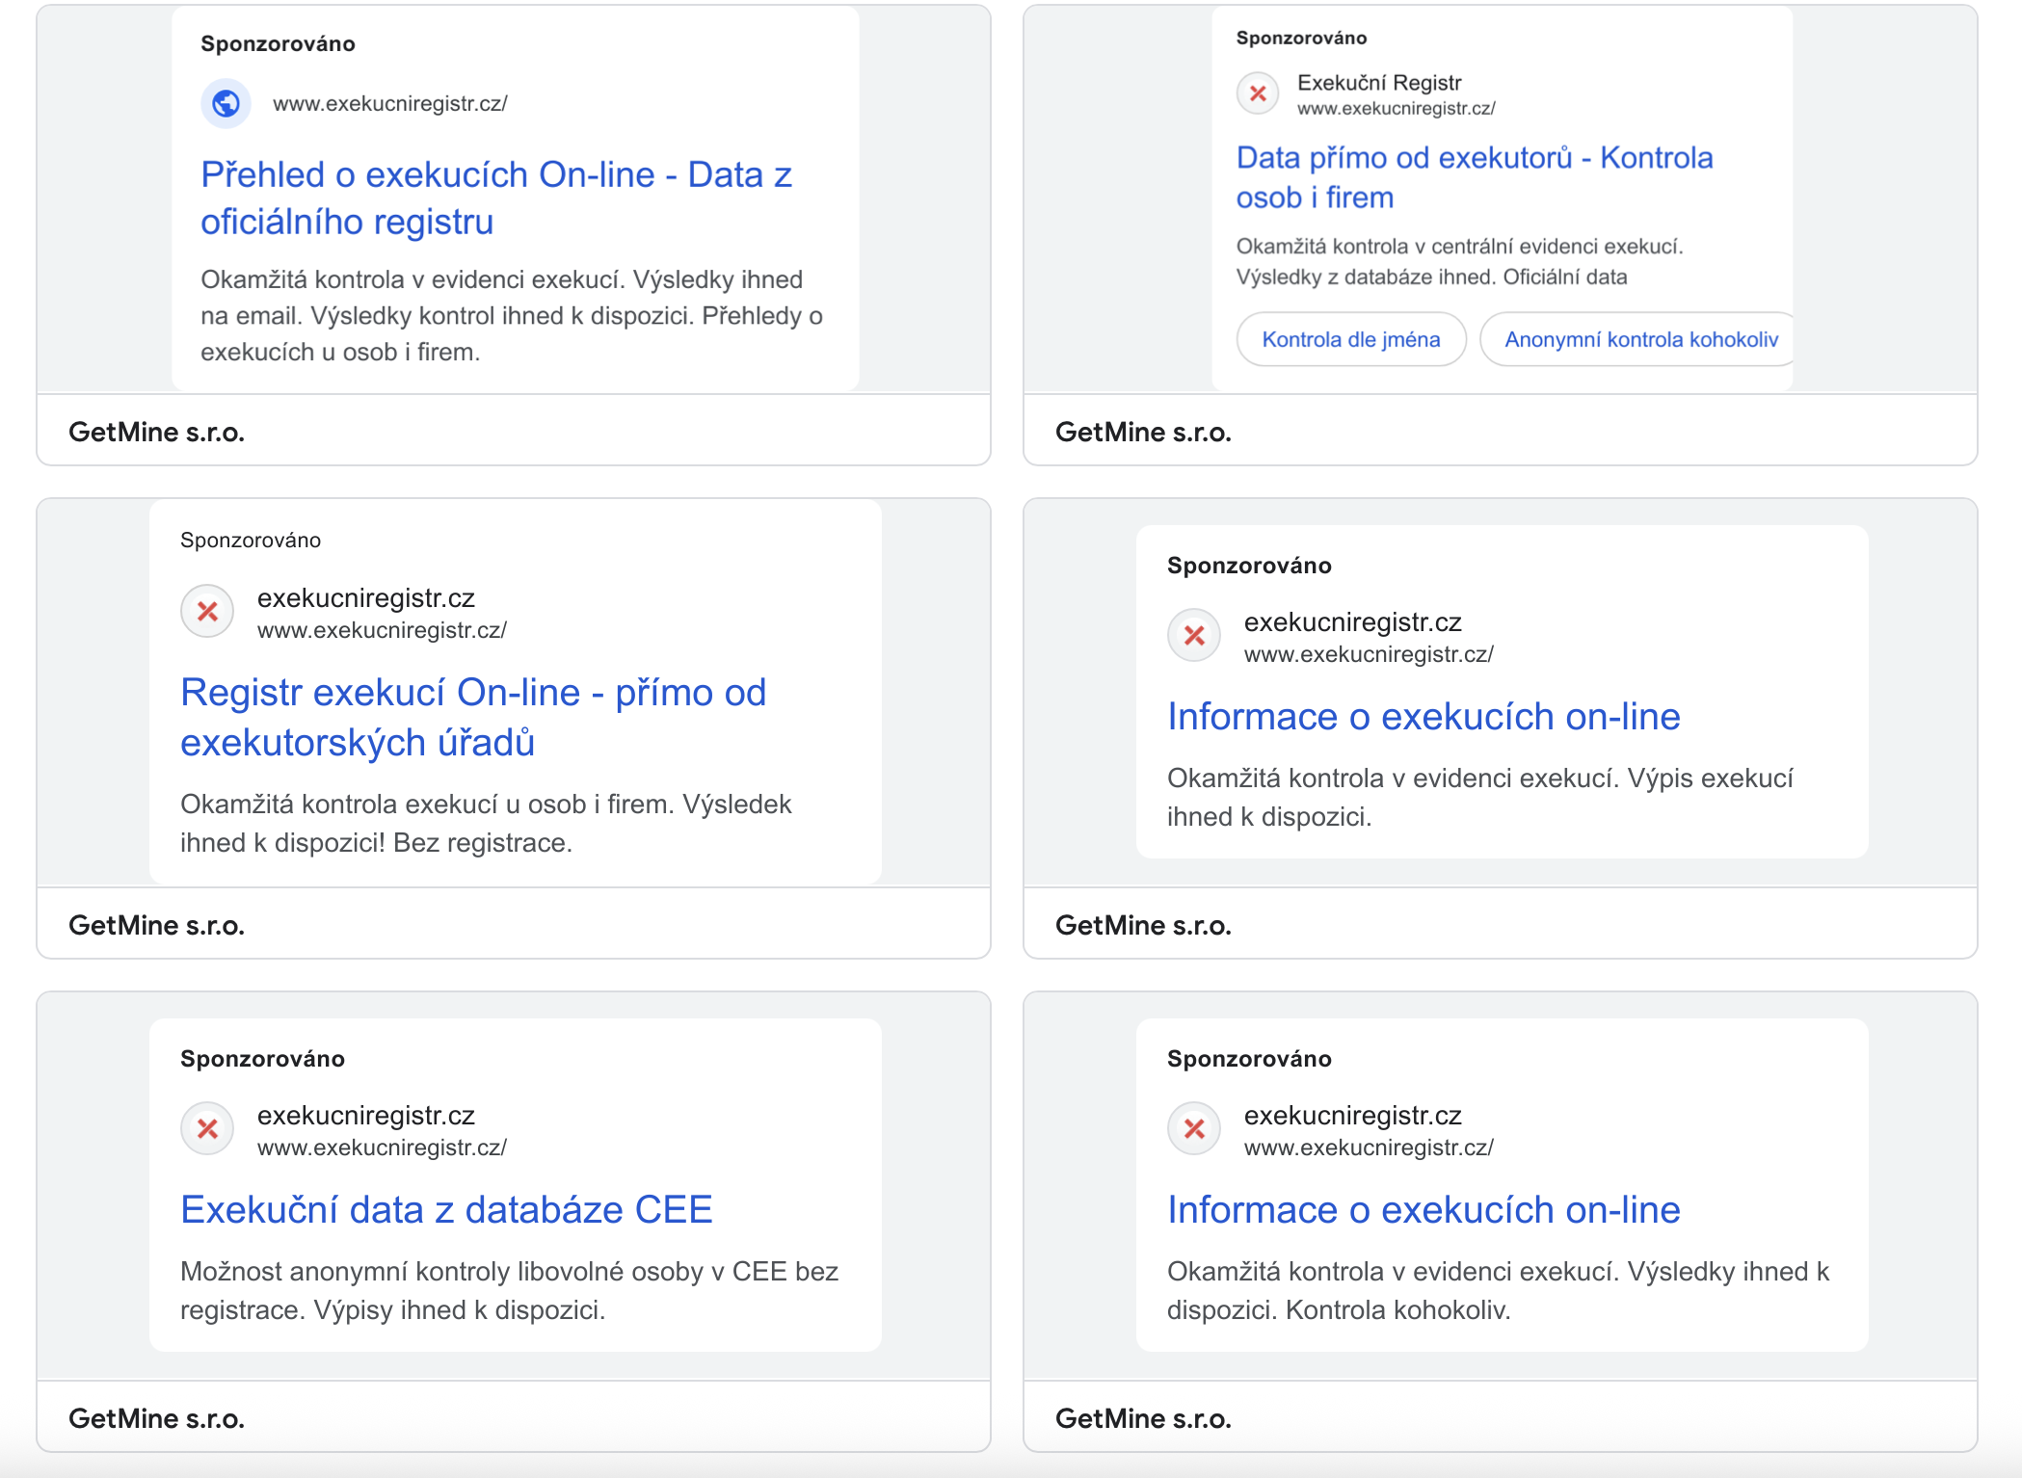Click Sponzorováno label above Exekuční Registr
Viewport: 2022px width, 1478px height.
click(1301, 39)
